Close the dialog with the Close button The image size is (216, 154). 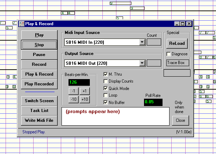pyautogui.click(x=180, y=120)
